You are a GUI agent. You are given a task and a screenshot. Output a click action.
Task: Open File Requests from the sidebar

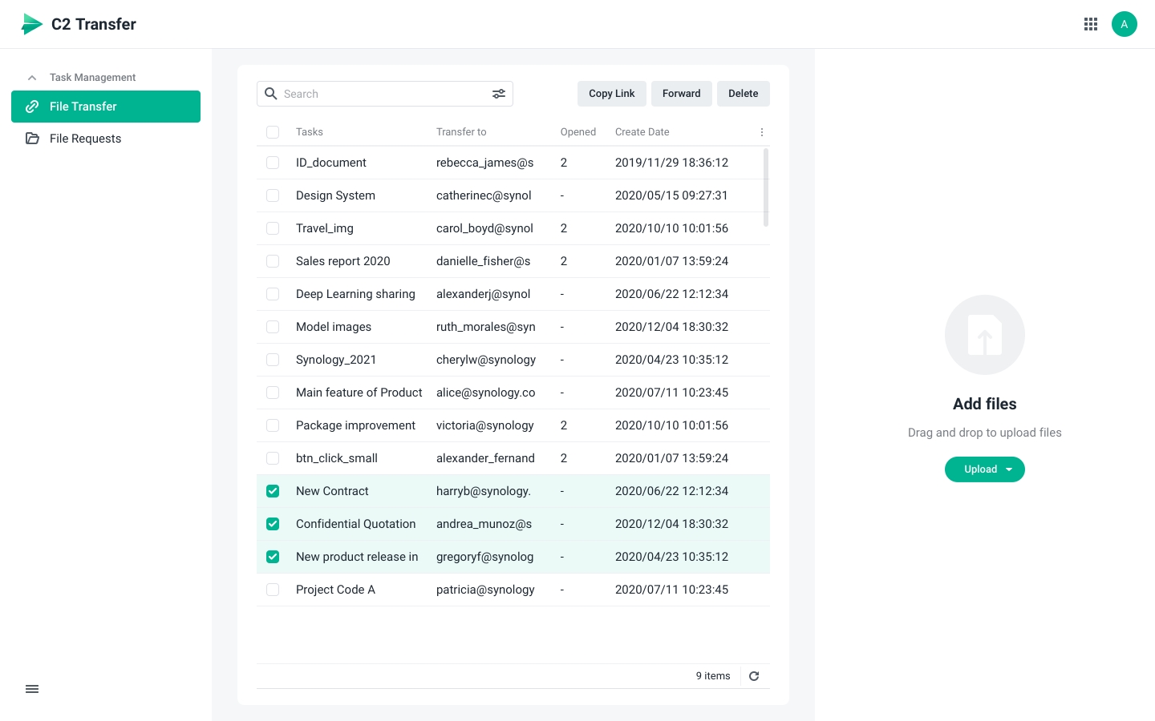pos(85,138)
